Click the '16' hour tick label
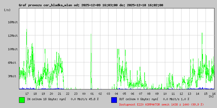The image size is (217, 108). (214, 94)
